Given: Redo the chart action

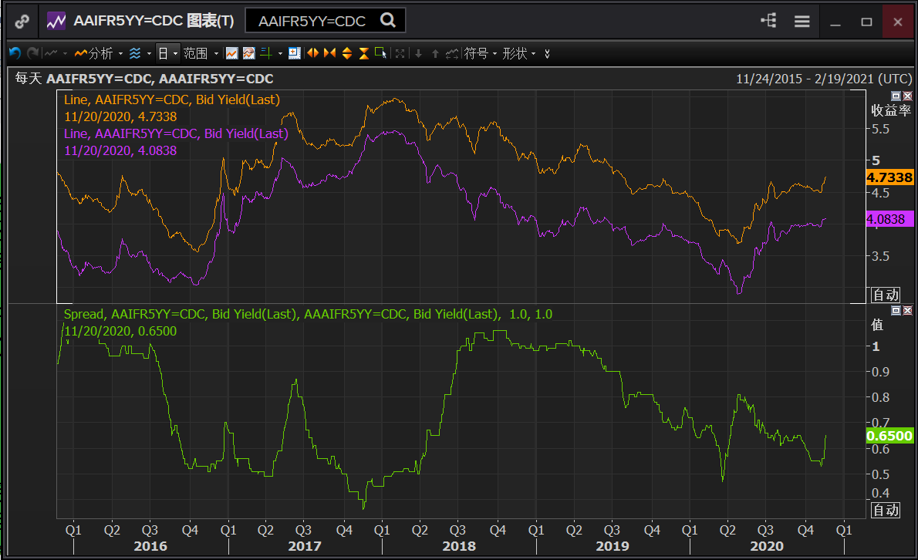Looking at the screenshot, I should tap(32, 53).
